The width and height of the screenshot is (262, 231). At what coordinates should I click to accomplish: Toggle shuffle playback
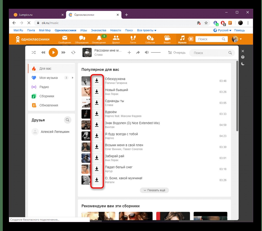[x=34, y=53]
